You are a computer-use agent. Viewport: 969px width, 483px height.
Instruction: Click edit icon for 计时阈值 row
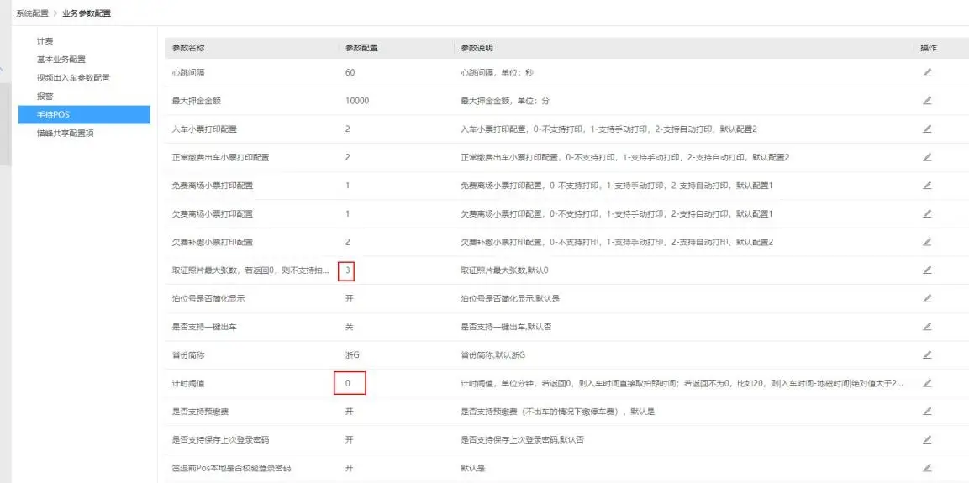(927, 383)
